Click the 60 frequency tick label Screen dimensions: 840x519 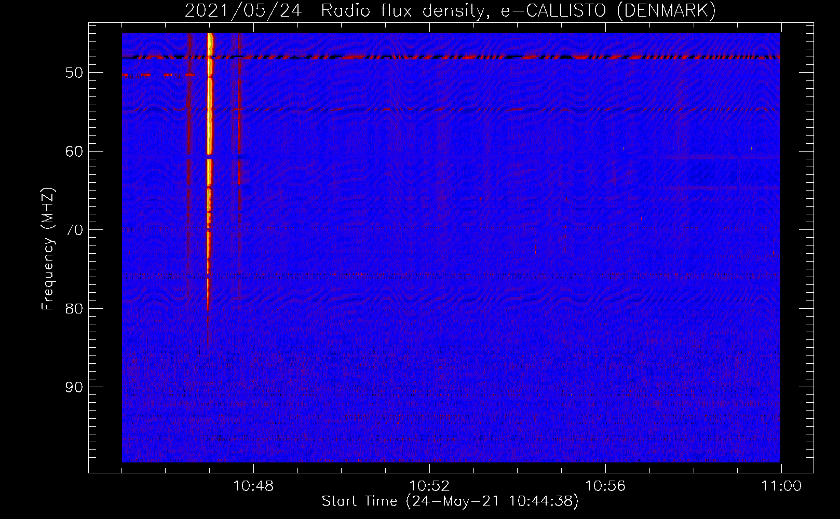pos(74,152)
